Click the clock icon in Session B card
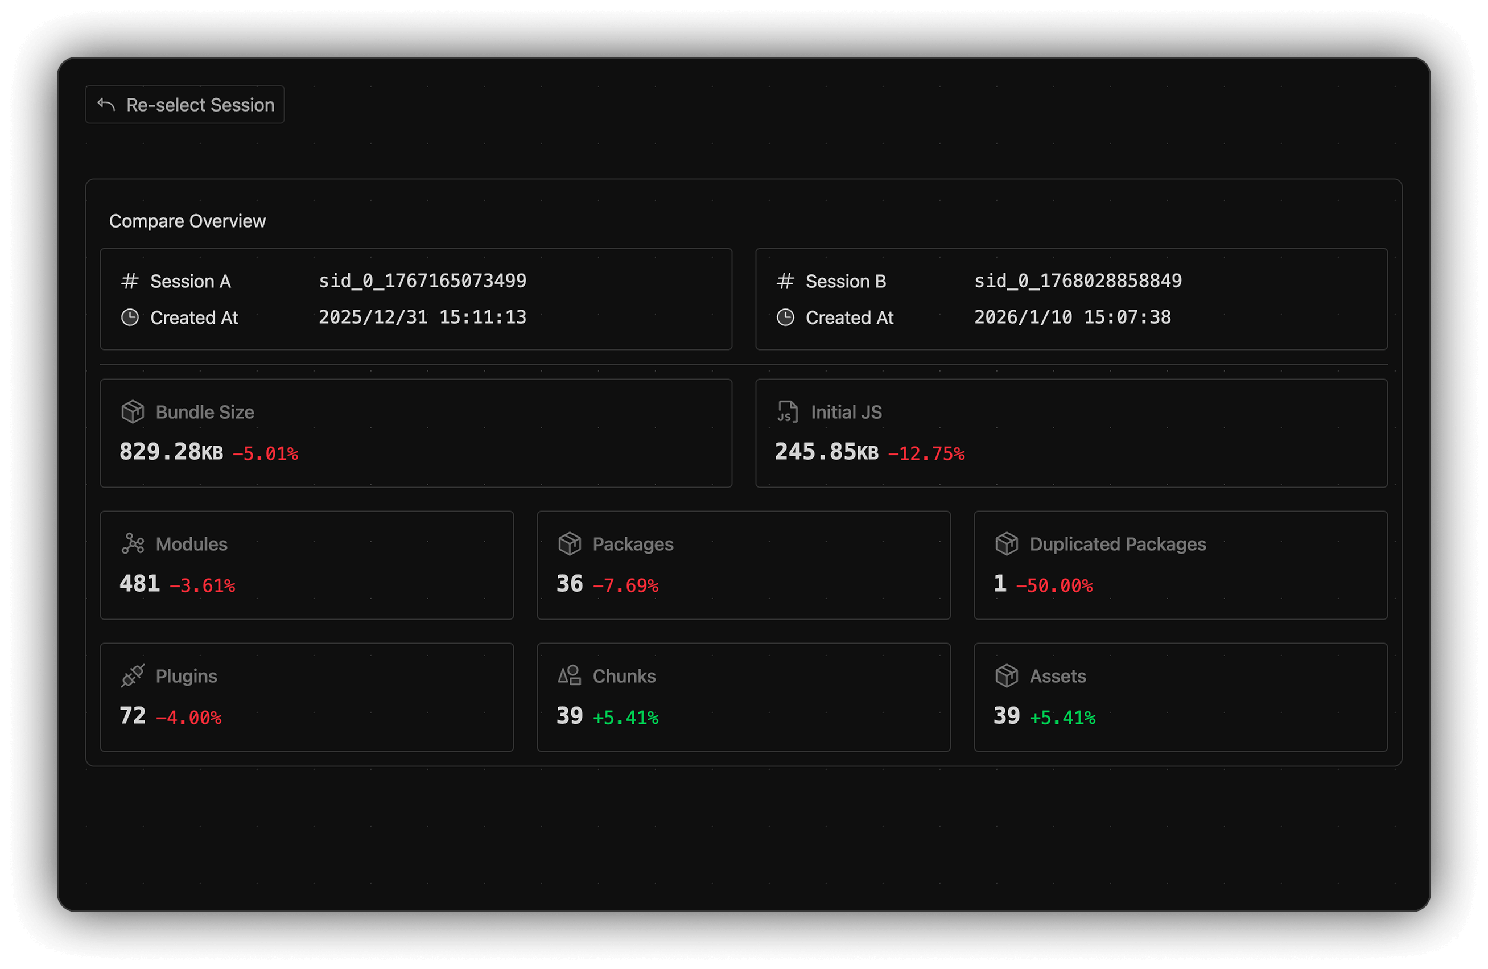The height and width of the screenshot is (969, 1488). point(785,317)
